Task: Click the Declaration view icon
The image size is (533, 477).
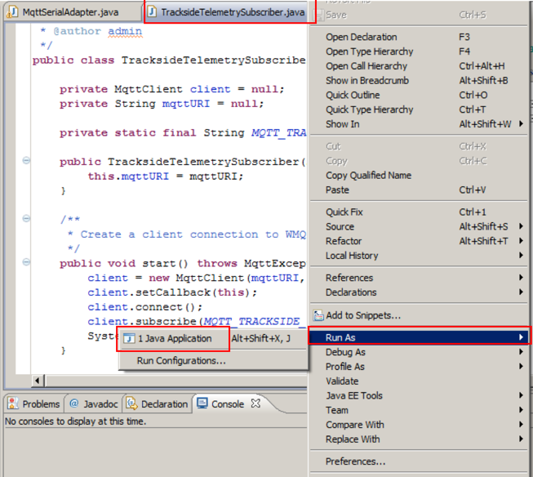Action: pos(131,403)
